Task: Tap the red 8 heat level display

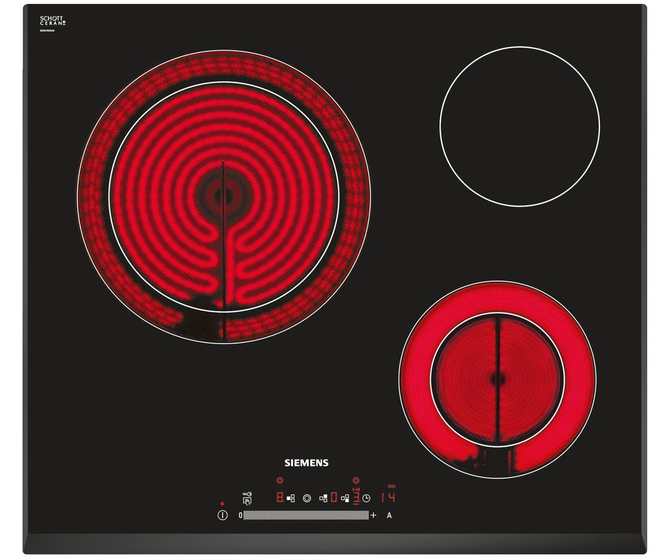Action: point(280,498)
